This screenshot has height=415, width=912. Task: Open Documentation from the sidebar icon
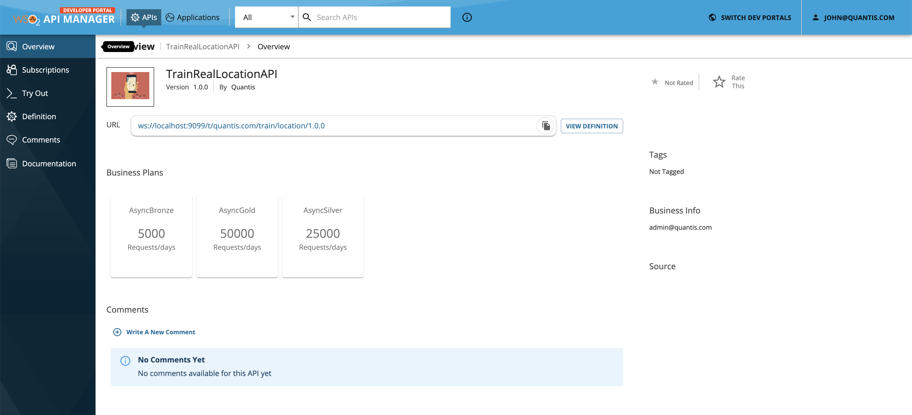click(12, 163)
